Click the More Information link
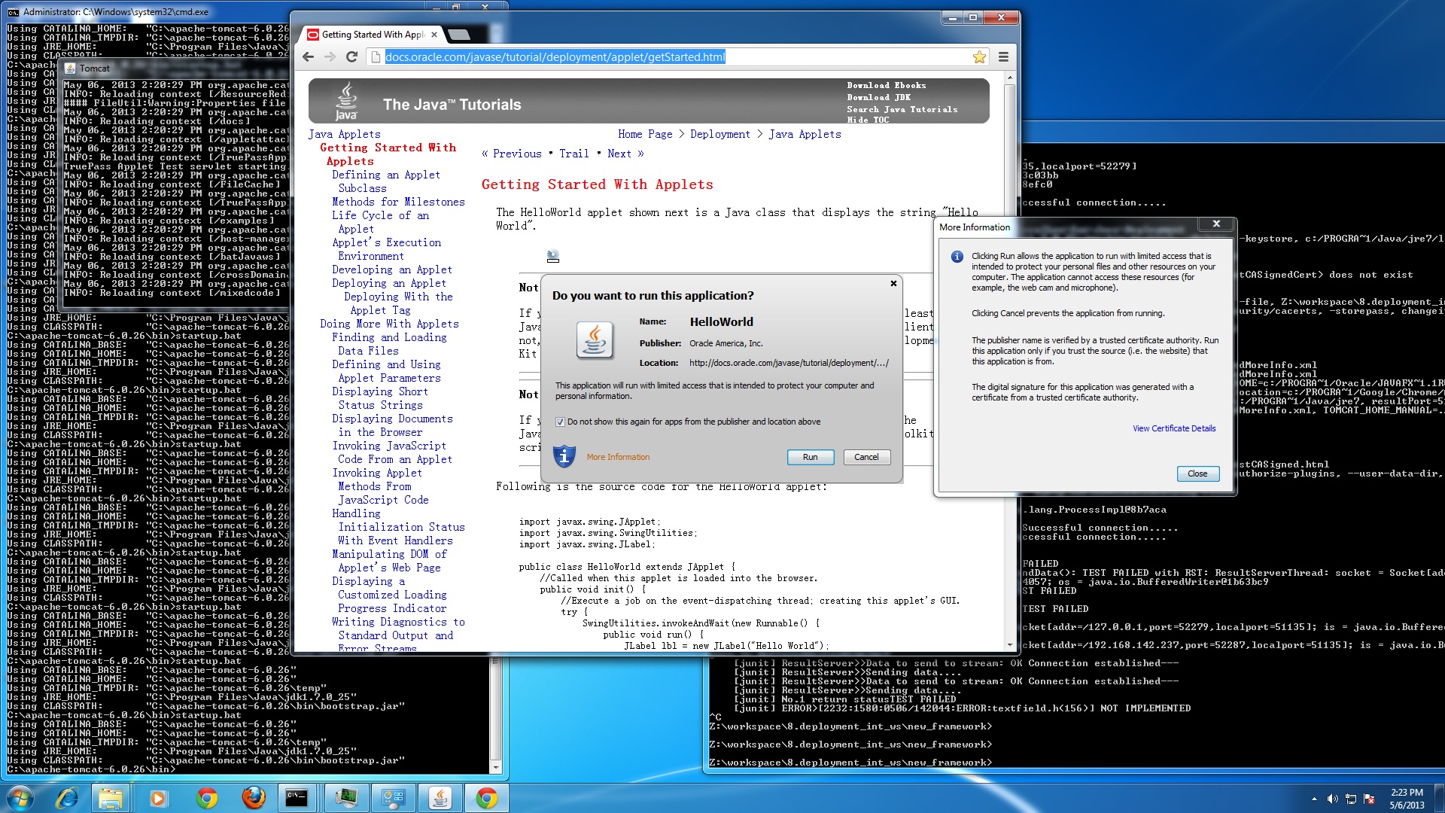Image resolution: width=1445 pixels, height=813 pixels. click(618, 457)
